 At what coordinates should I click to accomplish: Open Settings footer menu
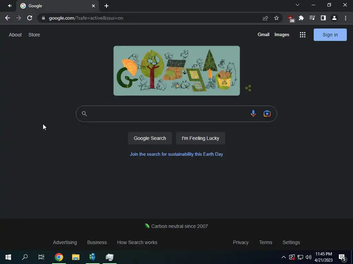point(291,242)
